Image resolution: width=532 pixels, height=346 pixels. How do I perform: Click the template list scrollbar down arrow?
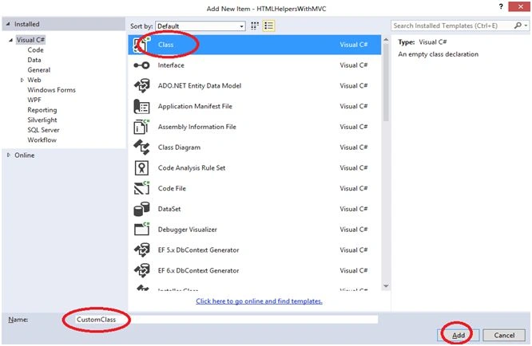pos(386,286)
